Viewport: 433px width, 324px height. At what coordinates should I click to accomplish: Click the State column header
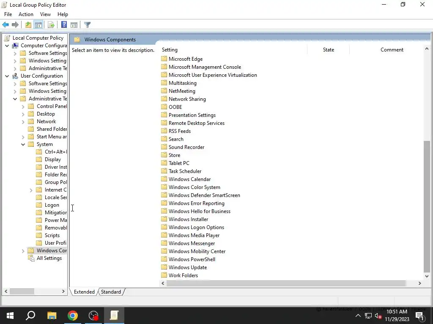328,50
